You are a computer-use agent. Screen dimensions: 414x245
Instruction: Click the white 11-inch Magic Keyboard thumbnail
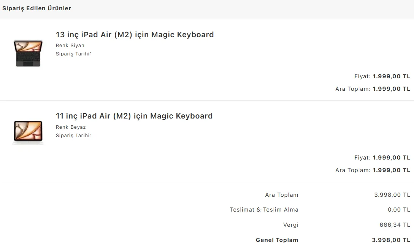click(x=28, y=132)
